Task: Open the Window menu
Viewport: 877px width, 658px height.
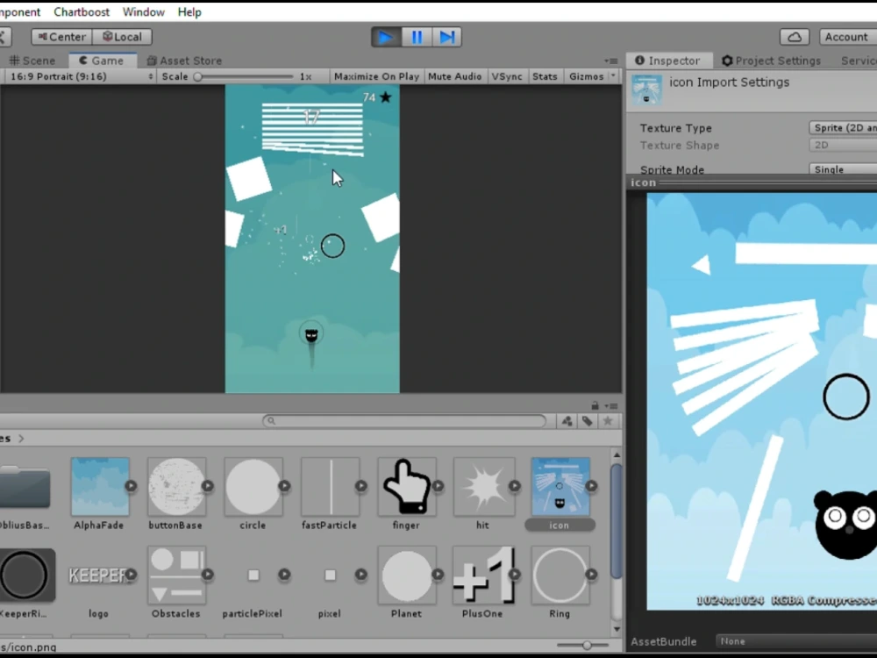Action: coord(144,11)
